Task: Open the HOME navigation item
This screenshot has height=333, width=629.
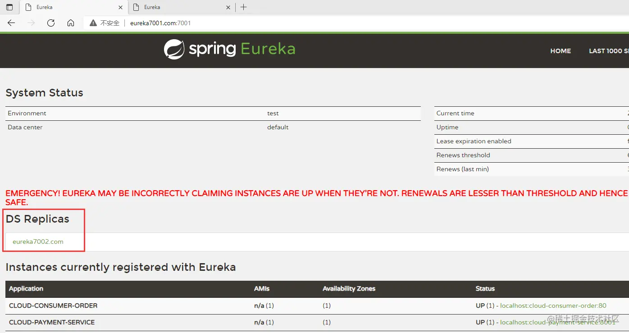Action: 561,51
